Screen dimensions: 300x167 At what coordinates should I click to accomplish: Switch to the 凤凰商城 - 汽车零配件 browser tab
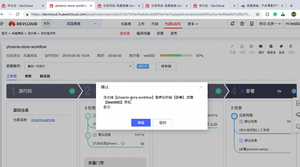262,6
